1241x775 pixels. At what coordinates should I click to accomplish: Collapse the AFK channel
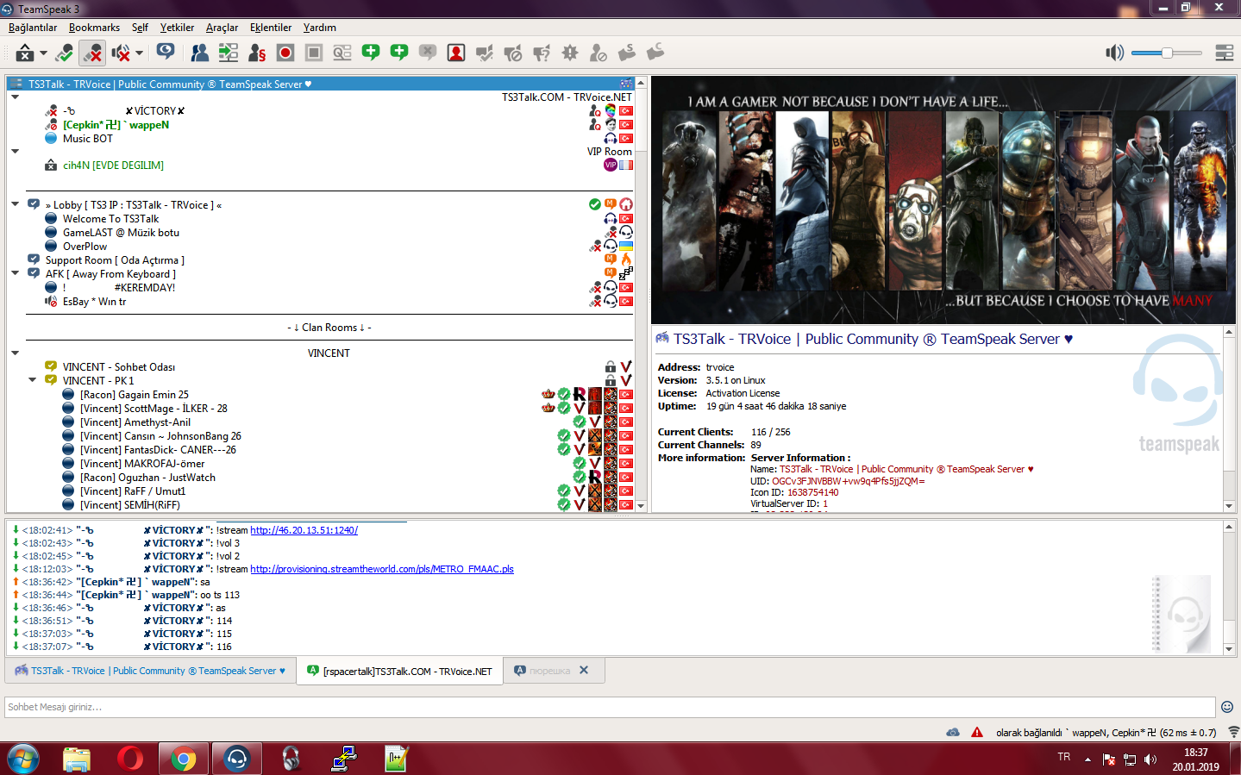click(x=16, y=274)
